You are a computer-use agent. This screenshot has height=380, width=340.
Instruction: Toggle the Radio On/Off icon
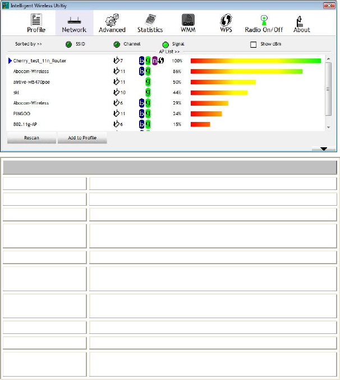(x=264, y=20)
